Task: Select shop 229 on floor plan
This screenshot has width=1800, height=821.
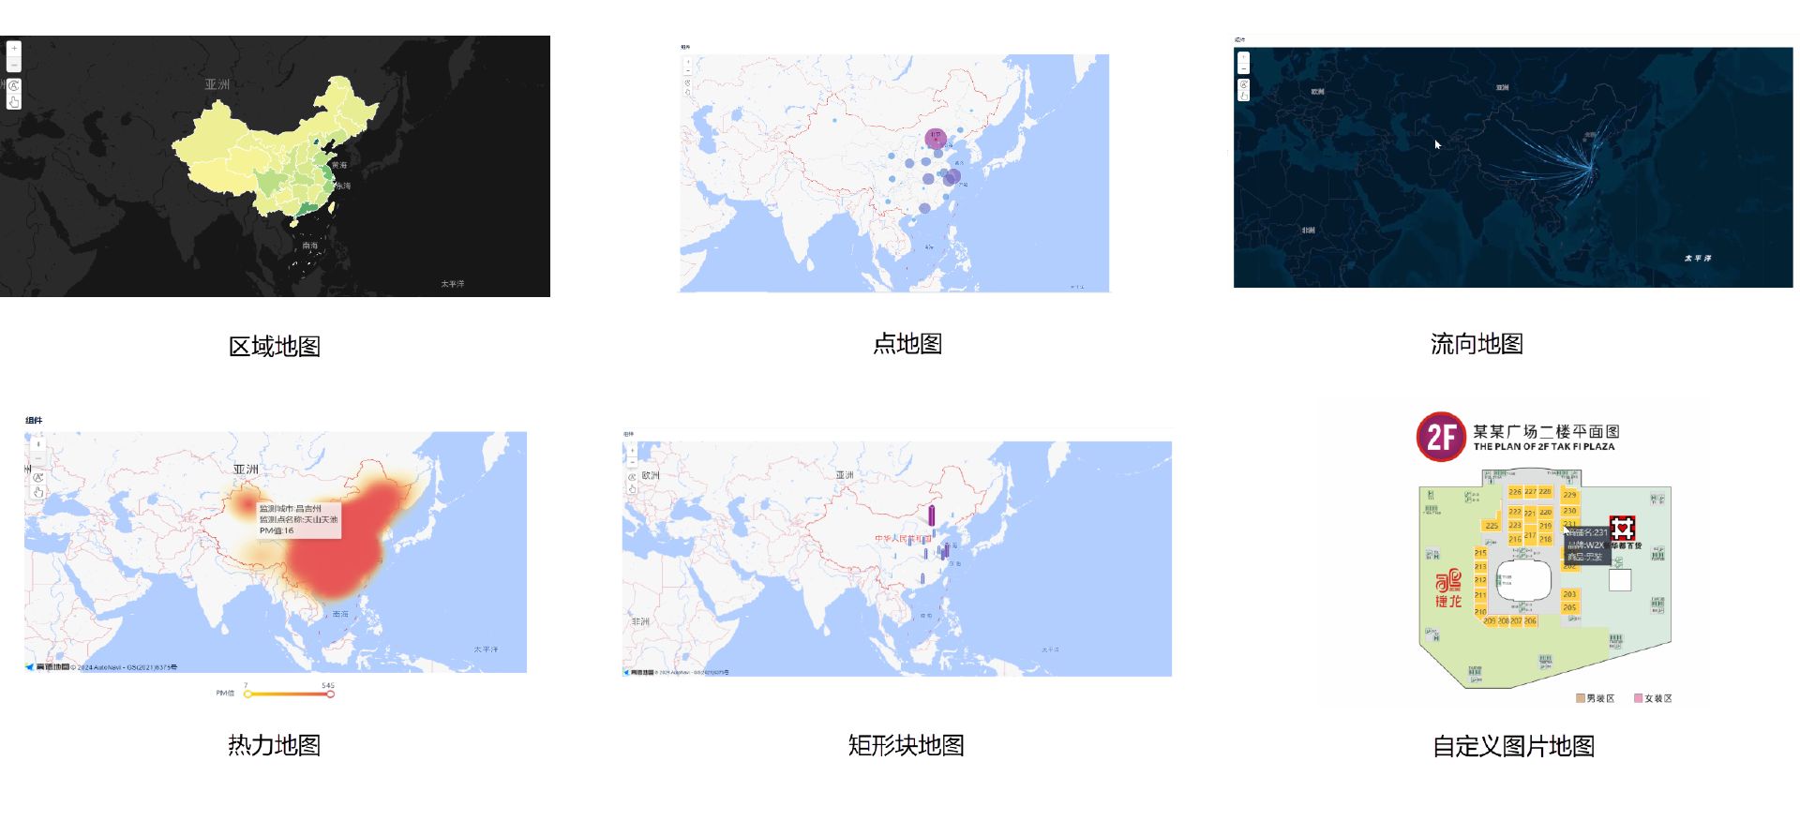Action: pyautogui.click(x=1570, y=496)
